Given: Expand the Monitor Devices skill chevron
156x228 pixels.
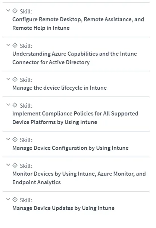Looking at the screenshot, I should [x=8, y=165].
